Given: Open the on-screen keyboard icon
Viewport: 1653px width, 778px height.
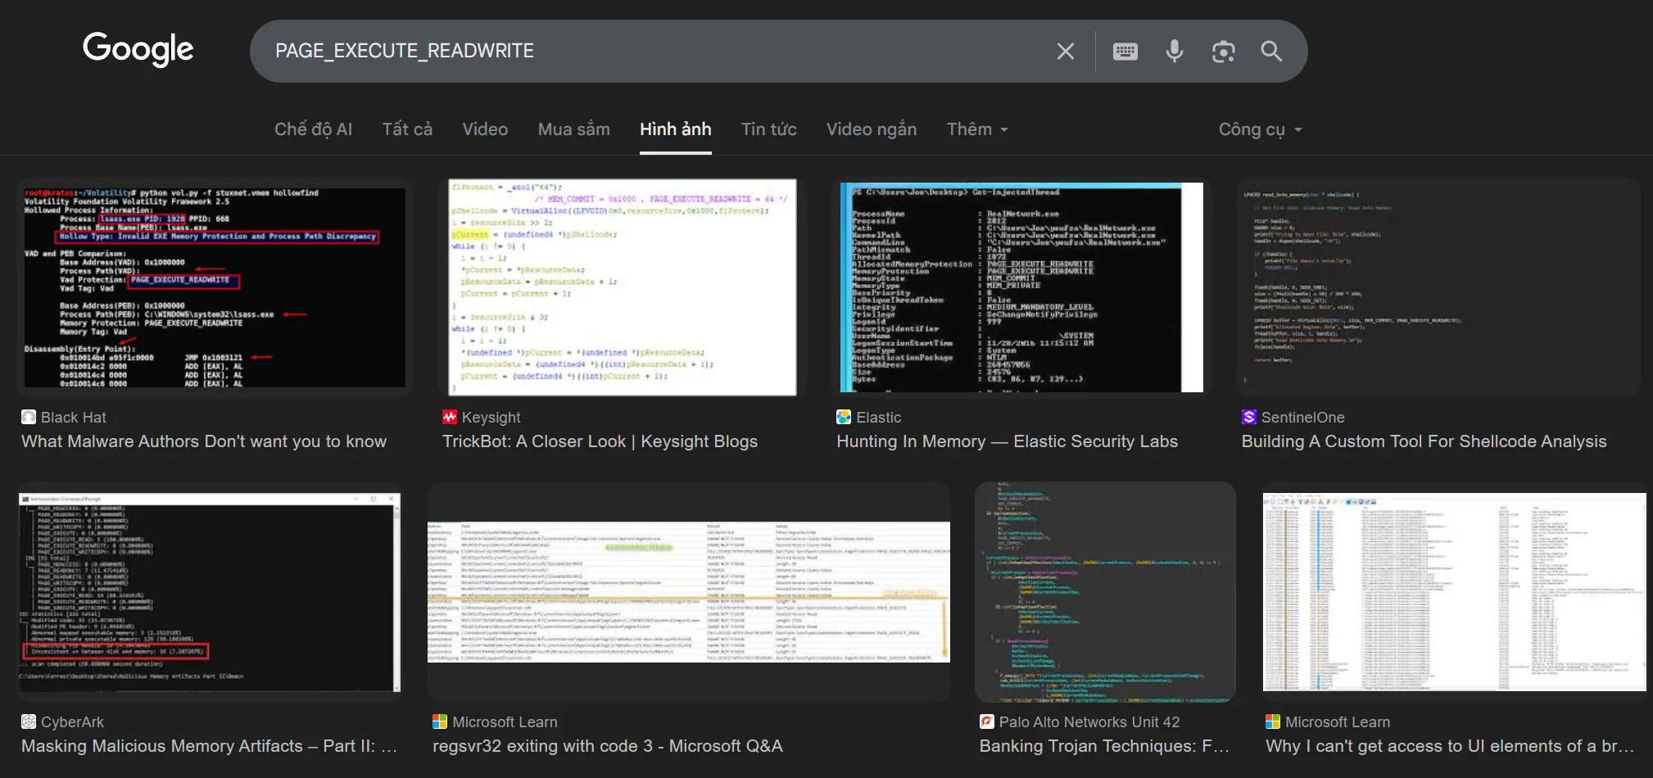Looking at the screenshot, I should click(x=1125, y=52).
